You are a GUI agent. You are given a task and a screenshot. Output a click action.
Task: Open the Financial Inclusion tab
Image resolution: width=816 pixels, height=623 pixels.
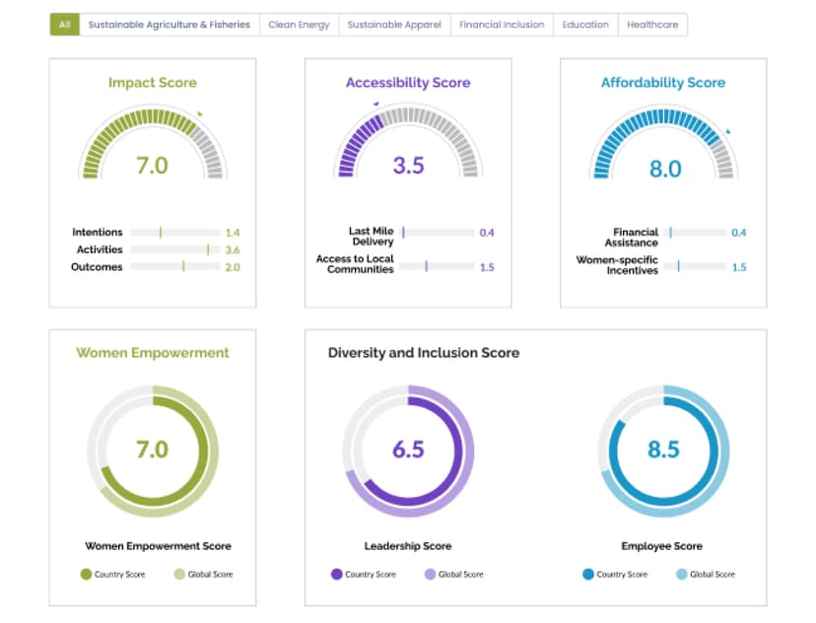tap(502, 25)
